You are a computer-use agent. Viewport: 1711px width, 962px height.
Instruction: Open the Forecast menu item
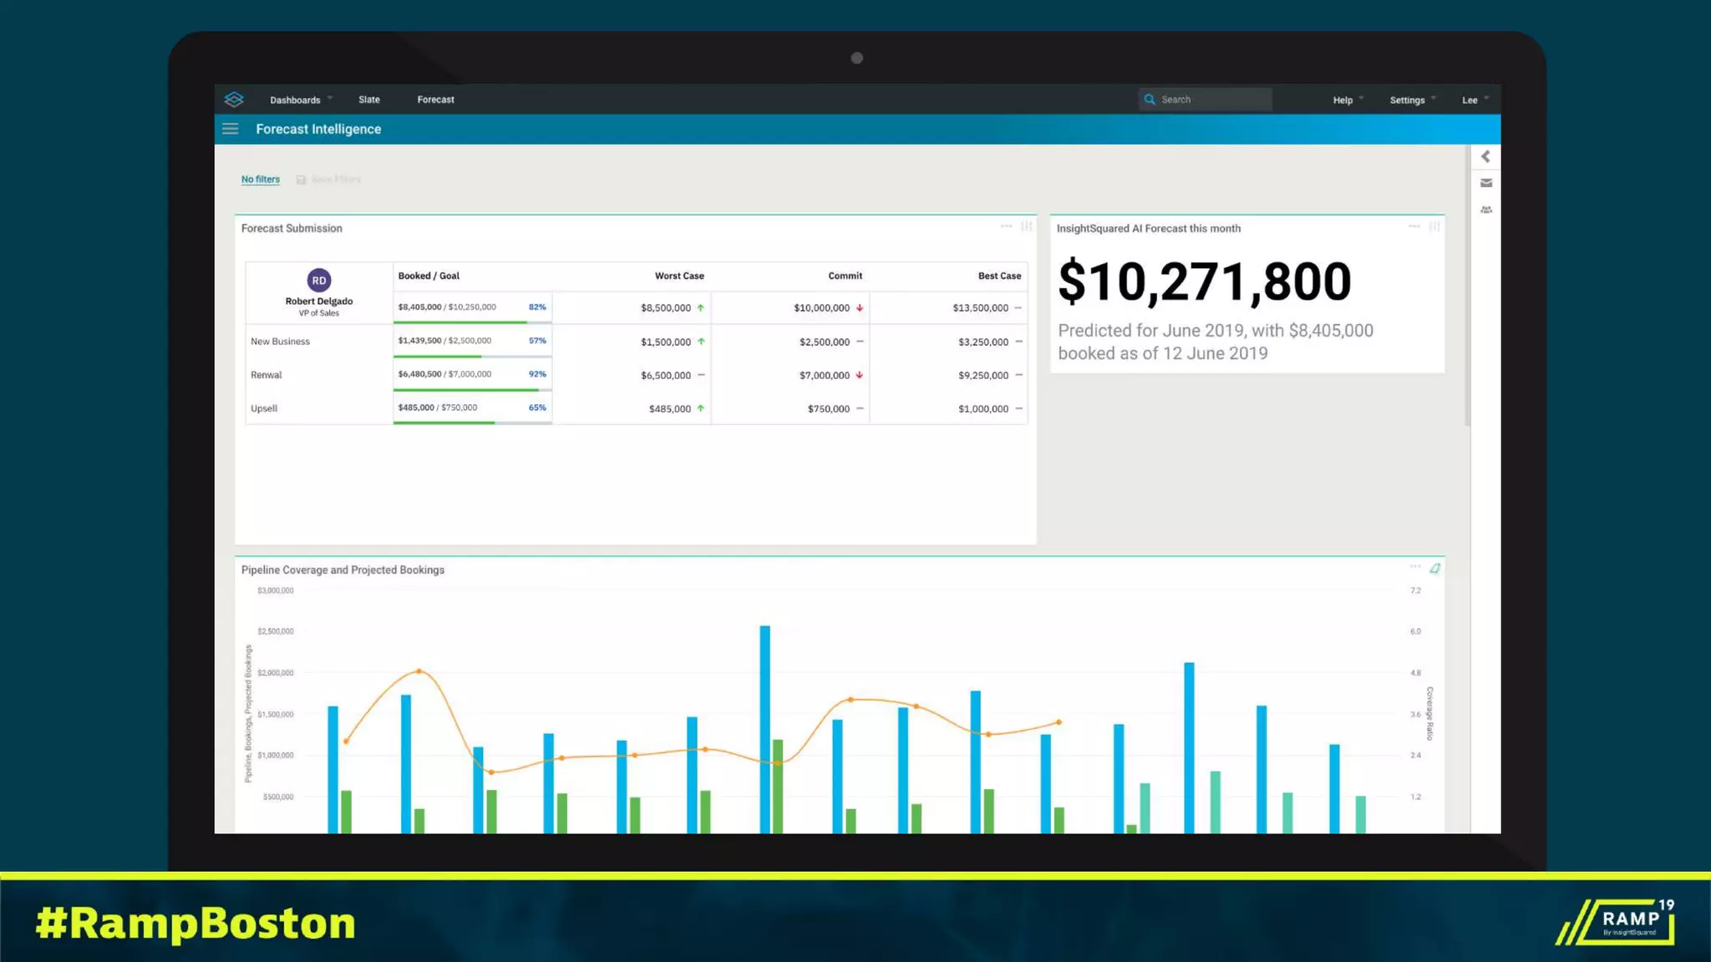435,99
